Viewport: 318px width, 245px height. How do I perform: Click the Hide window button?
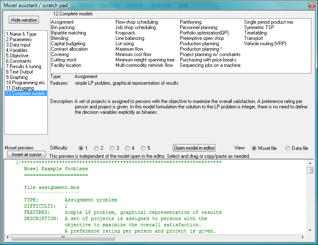point(24,20)
